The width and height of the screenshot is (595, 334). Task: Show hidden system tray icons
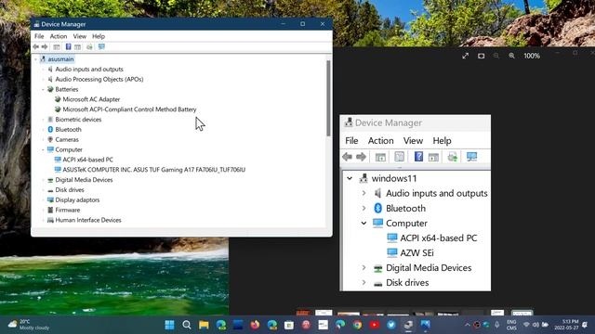(467, 325)
